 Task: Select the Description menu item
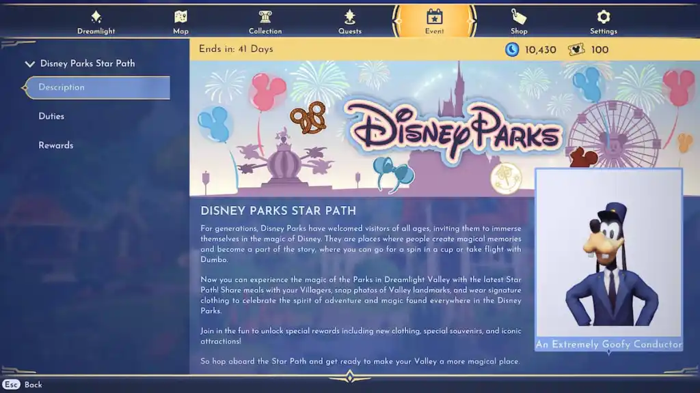click(x=97, y=87)
